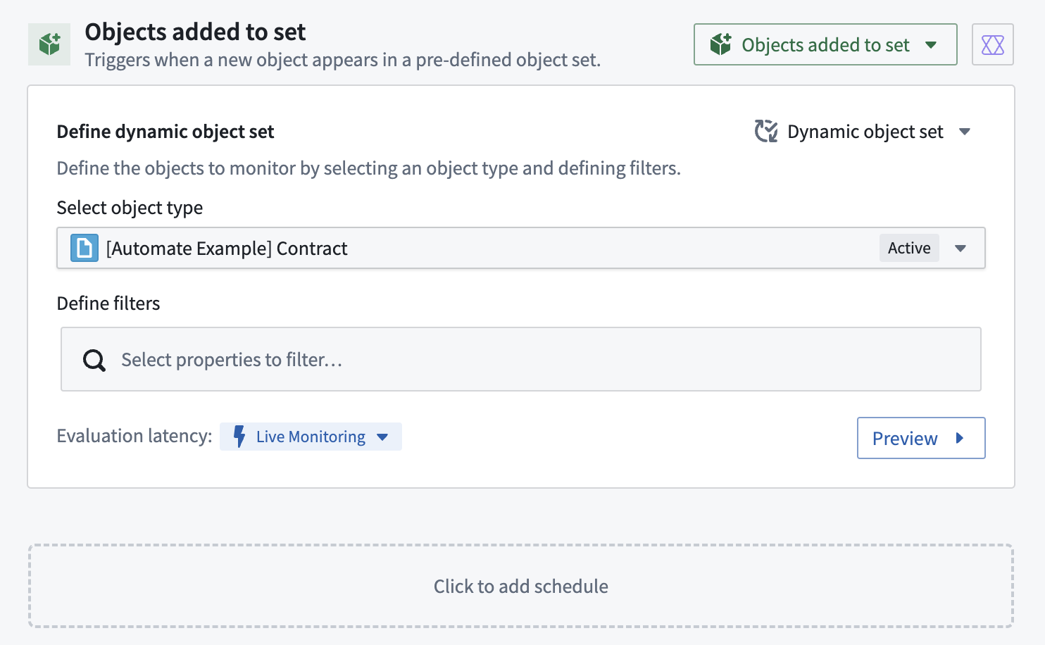
Task: Expand the Dynamic object set selector
Action: point(863,132)
